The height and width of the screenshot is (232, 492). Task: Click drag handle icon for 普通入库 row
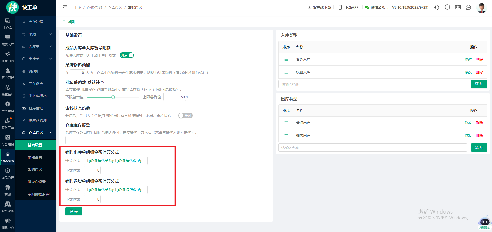[286, 59]
